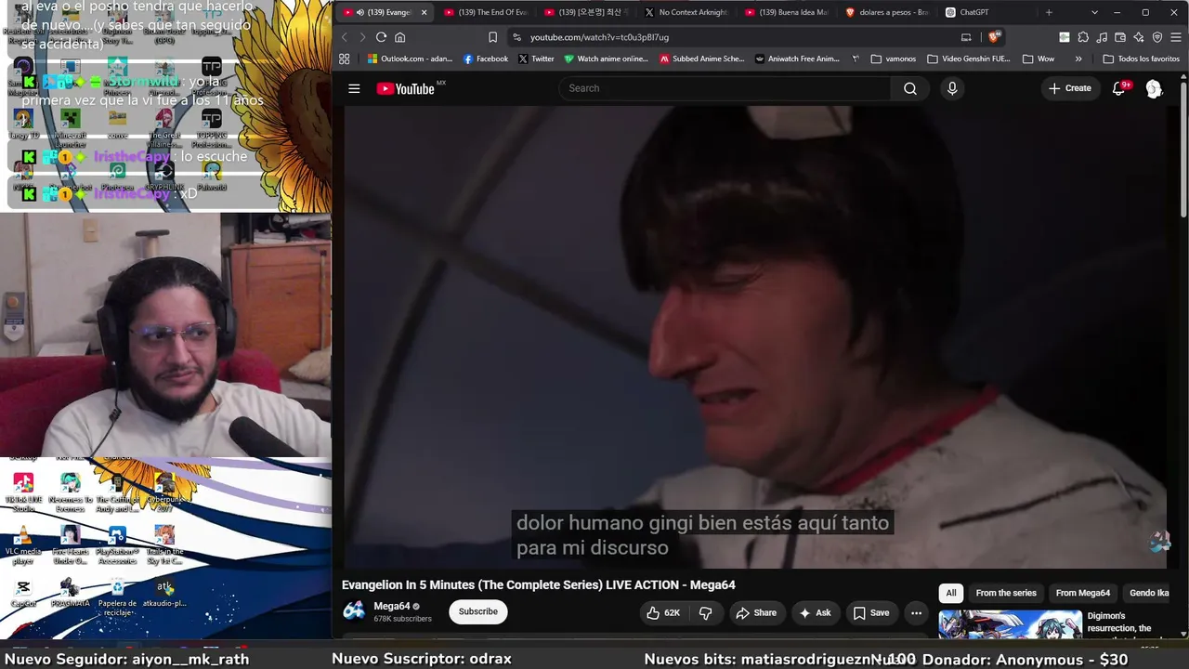Open more actions menu under the video
Screen dimensions: 1189x669
(x=916, y=612)
